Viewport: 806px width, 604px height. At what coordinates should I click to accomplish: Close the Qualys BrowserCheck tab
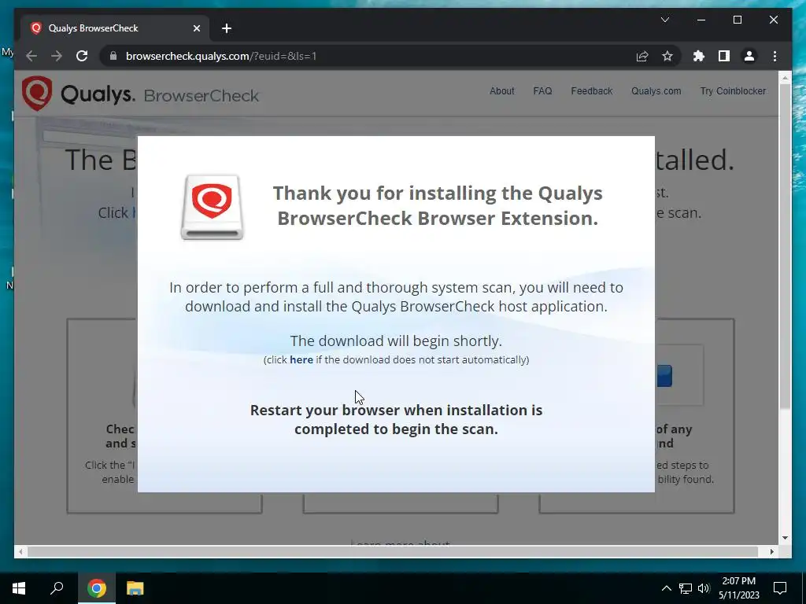coord(196,28)
